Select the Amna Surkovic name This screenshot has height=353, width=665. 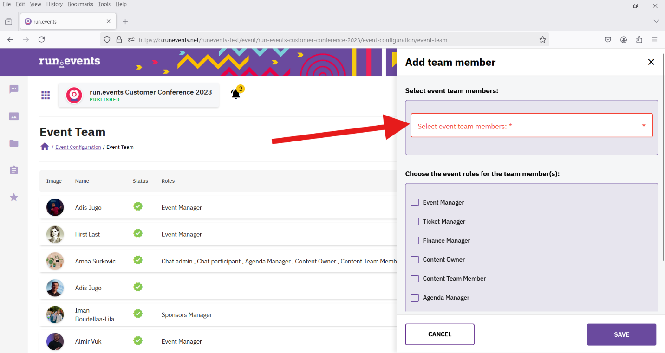tap(95, 261)
